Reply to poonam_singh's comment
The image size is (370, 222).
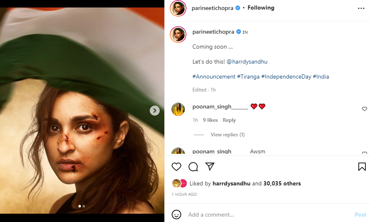pyautogui.click(x=229, y=120)
